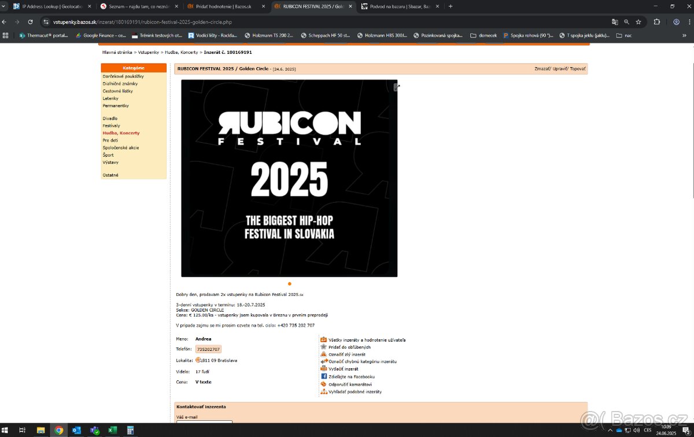
Task: Click the enlarge image icon on photo
Action: point(397,87)
